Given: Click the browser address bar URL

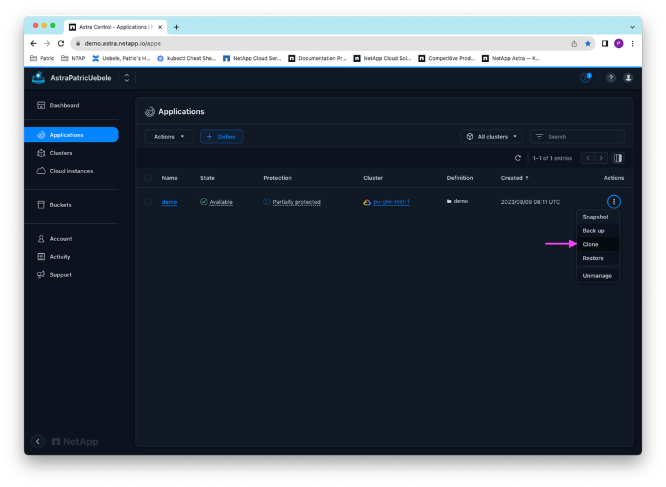Looking at the screenshot, I should 123,43.
